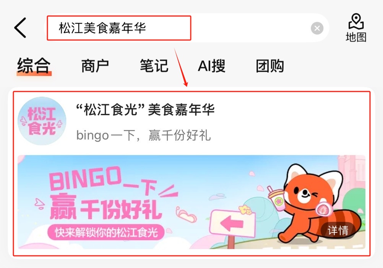The height and width of the screenshot is (268, 383).
Task: Tap the subtitle bingo一下，赢千份好礼
Action: [x=144, y=135]
